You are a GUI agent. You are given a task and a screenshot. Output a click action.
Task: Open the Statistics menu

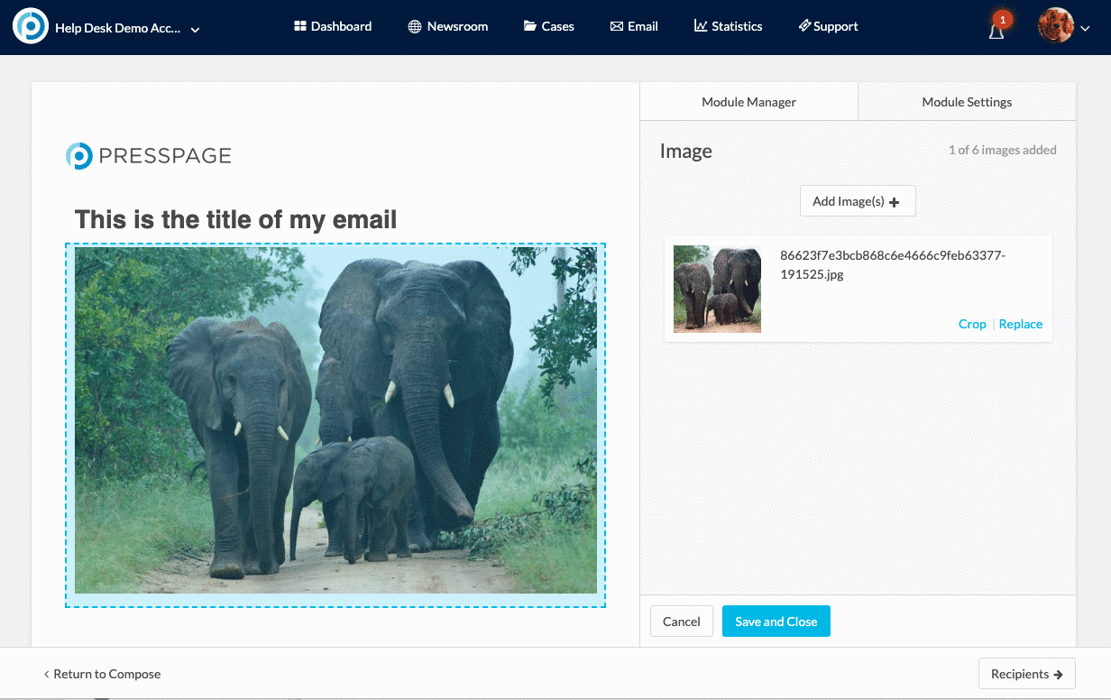(x=729, y=26)
